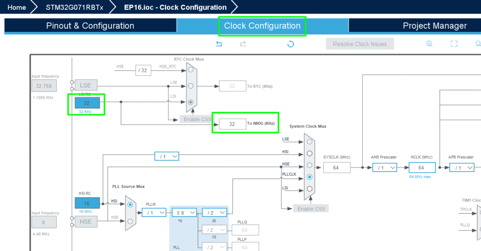Expand the AHB Prescaler dropdown
The width and height of the screenshot is (481, 251).
coord(384,167)
